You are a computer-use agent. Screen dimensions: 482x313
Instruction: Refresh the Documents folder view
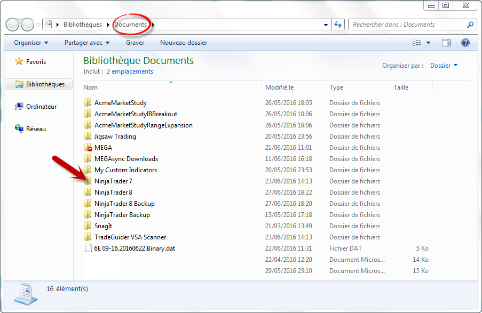tap(338, 25)
